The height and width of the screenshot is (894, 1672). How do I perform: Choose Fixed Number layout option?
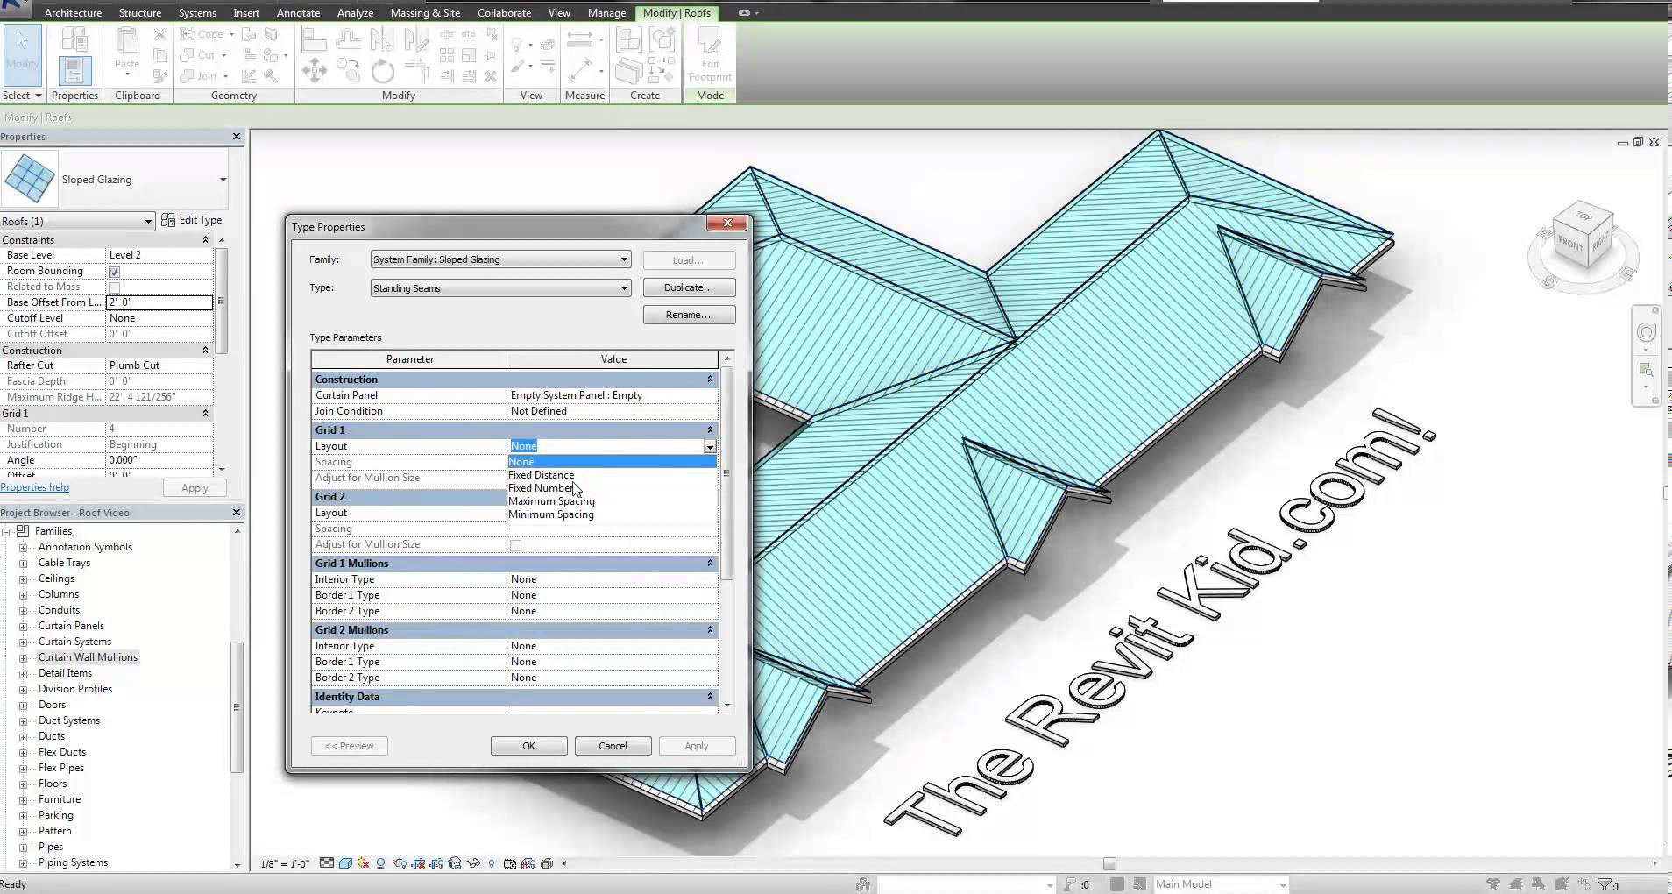(541, 488)
